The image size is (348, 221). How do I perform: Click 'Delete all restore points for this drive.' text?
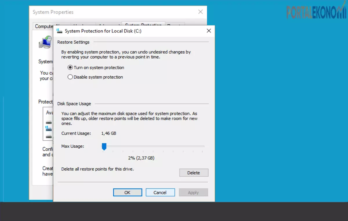point(98,169)
